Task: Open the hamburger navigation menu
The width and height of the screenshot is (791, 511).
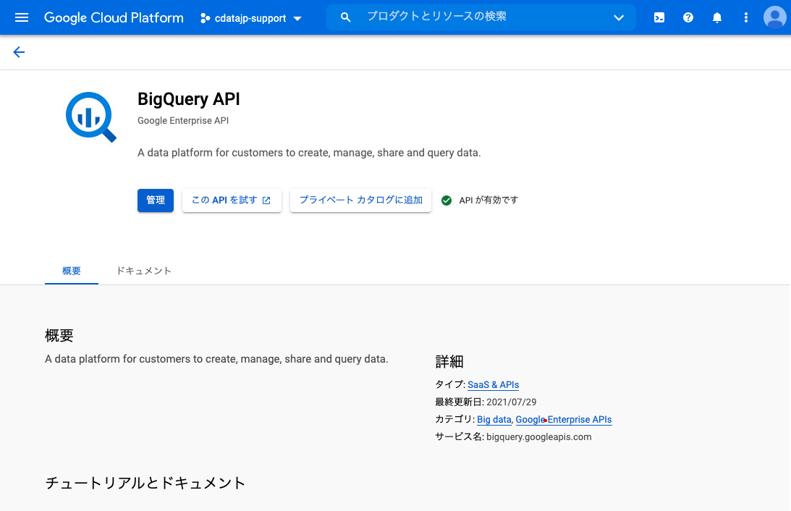Action: pos(21,17)
